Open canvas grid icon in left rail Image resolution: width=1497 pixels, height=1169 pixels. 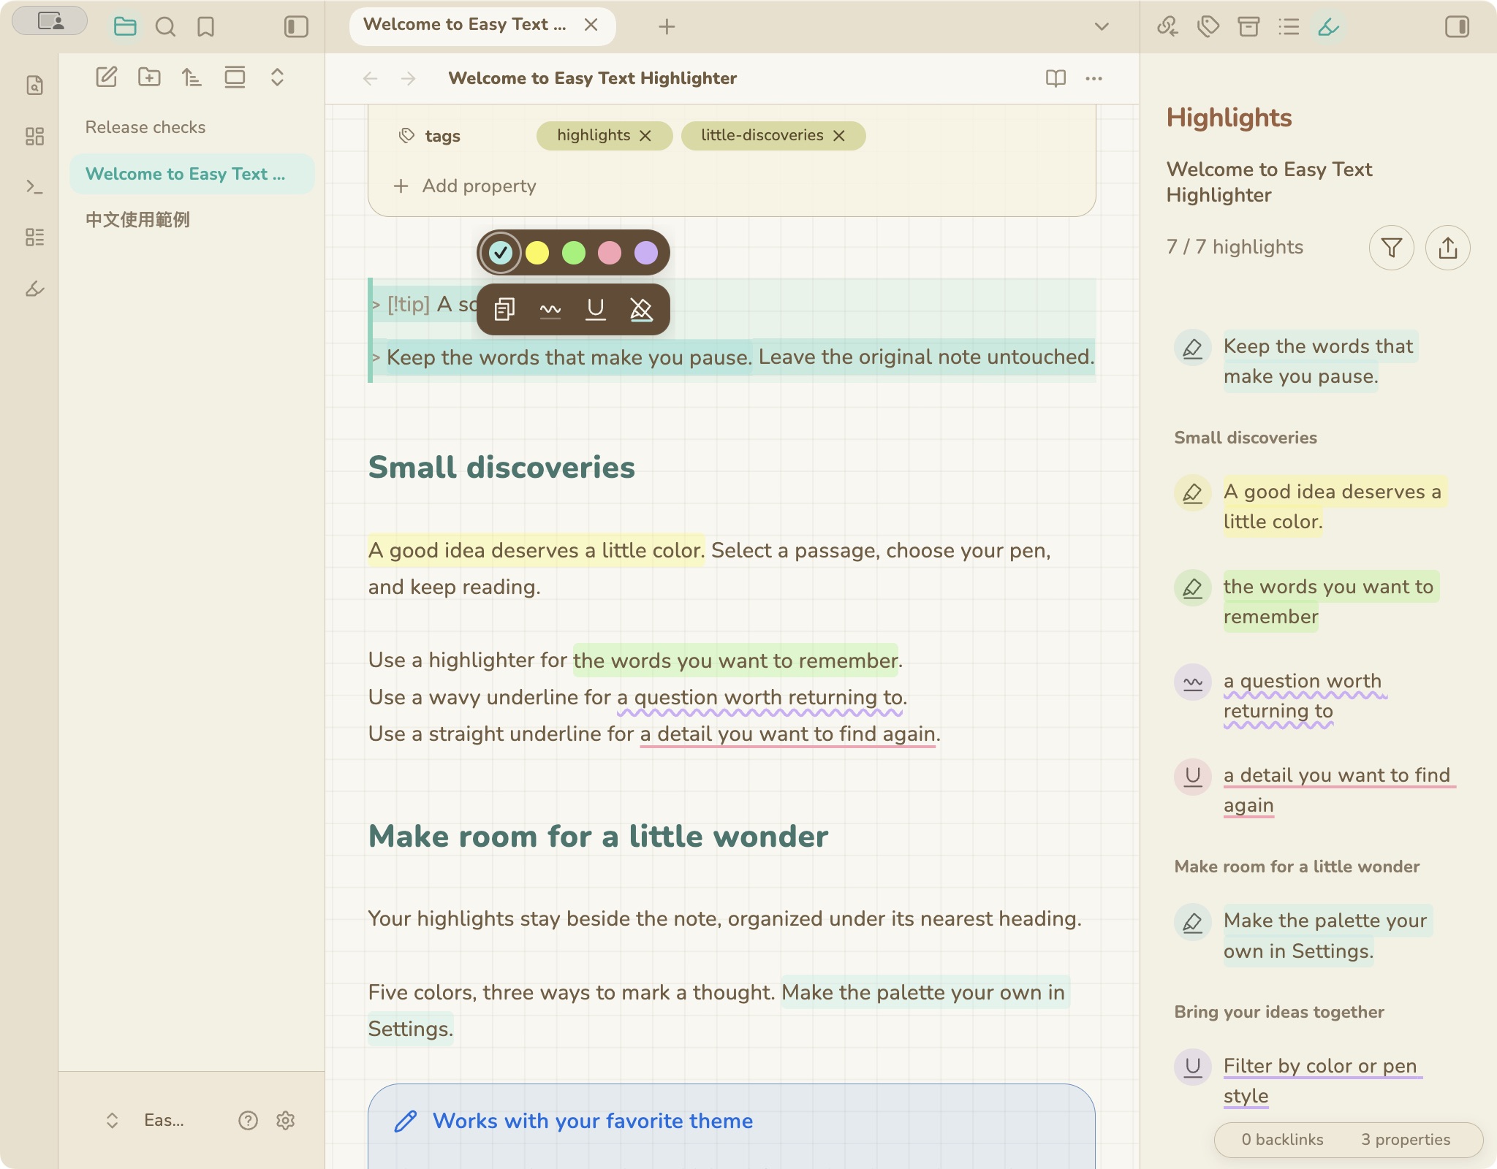(x=34, y=136)
